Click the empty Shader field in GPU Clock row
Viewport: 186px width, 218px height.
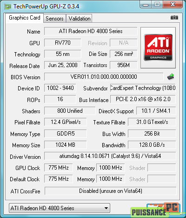[162, 168]
